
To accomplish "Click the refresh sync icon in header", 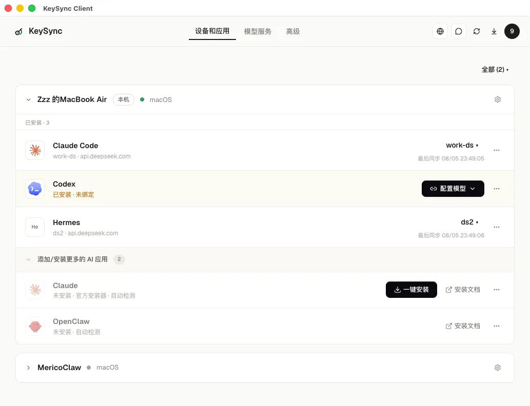I will point(477,31).
